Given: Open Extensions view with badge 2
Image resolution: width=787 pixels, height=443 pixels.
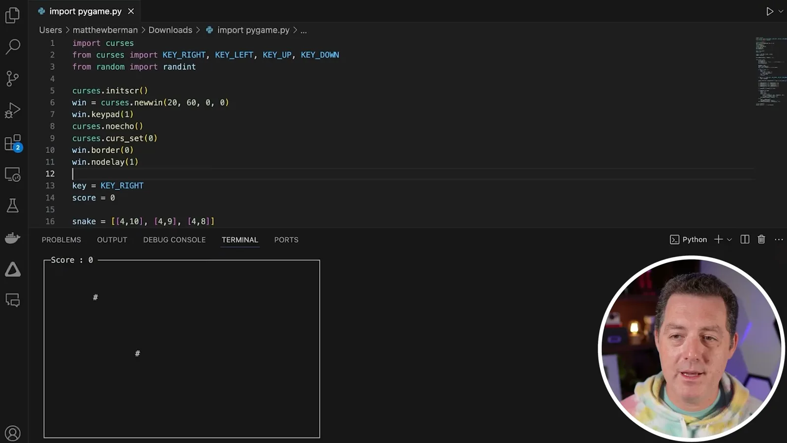Looking at the screenshot, I should click(x=13, y=143).
